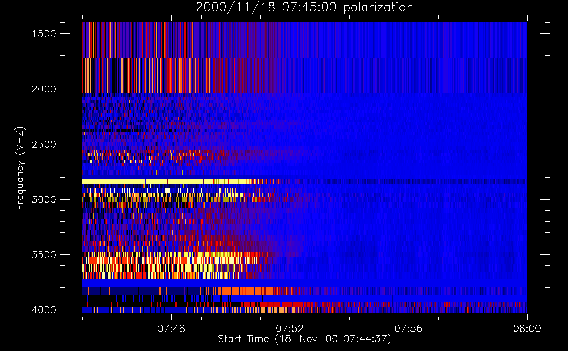Select the 4000 frequency tick label
This screenshot has width=568, height=351.
click(x=44, y=310)
